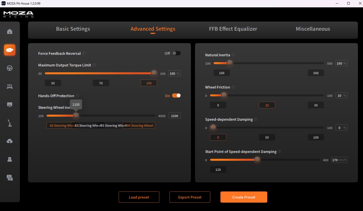Set torque limit preset to 50

[x=53, y=83]
